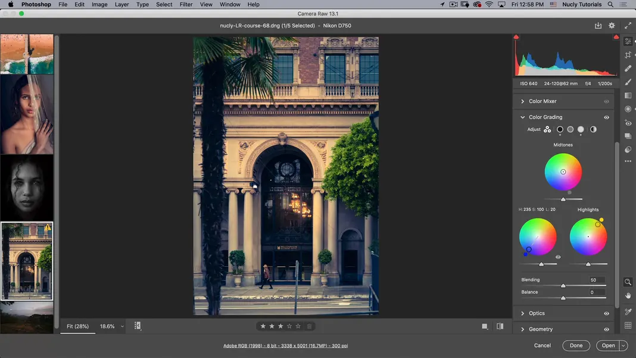The height and width of the screenshot is (358, 636).
Task: Open the Photoshop application menu
Action: (36, 4)
